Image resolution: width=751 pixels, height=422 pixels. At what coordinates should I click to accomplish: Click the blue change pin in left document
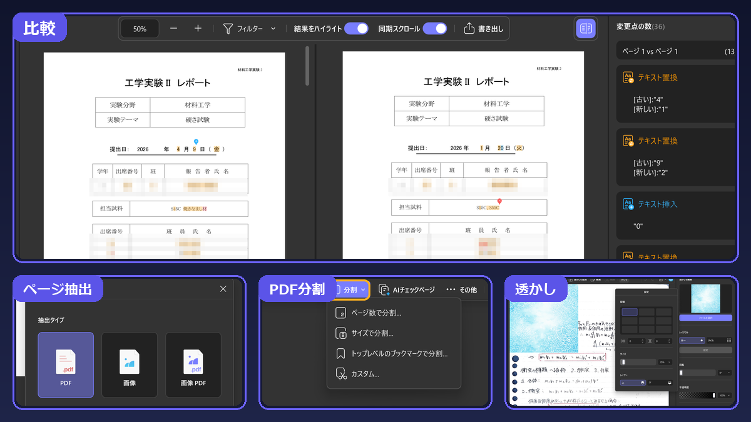coord(196,143)
